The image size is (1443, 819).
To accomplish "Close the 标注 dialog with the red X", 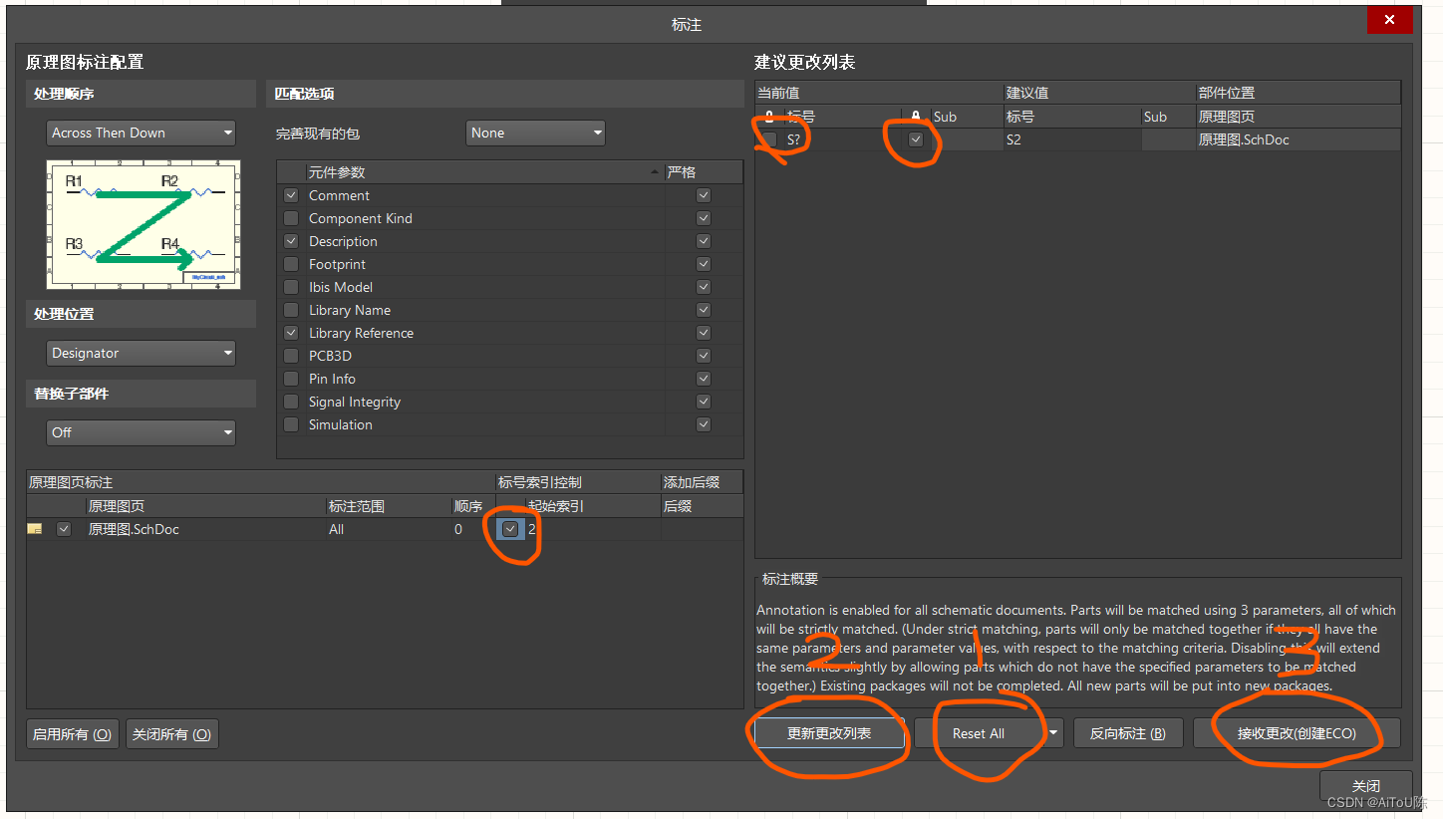I will pos(1389,20).
